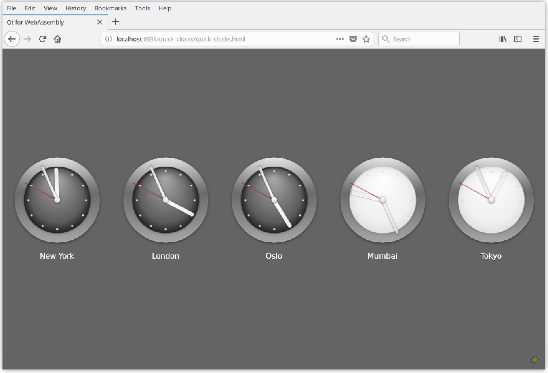Viewport: 548px width, 373px height.
Task: Save the page to Pocket
Action: [x=352, y=39]
